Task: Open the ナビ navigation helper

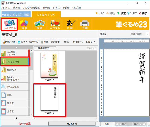Action: pos(100,13)
